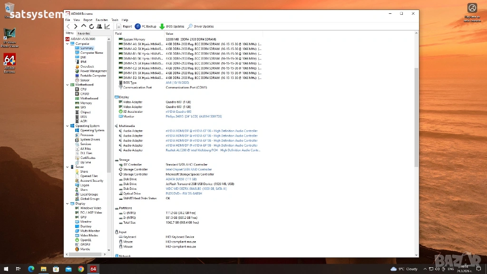Open the Intel Chipset SATA RAID Controller link
487x274 pixels.
coord(189,169)
